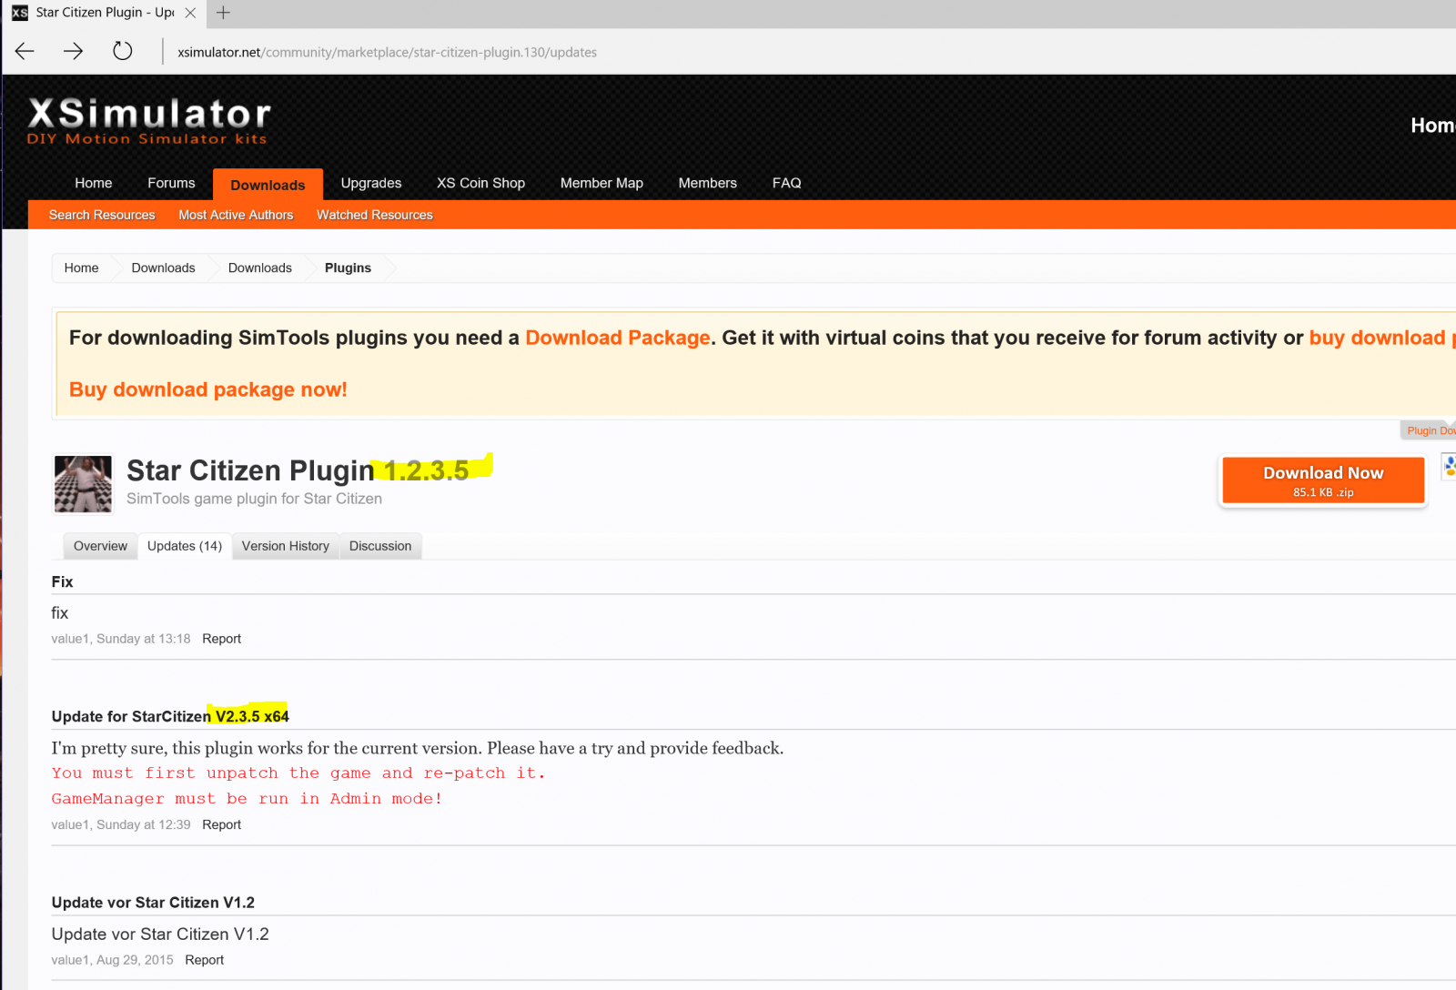Open the Member Map page
The height and width of the screenshot is (990, 1456).
click(602, 183)
